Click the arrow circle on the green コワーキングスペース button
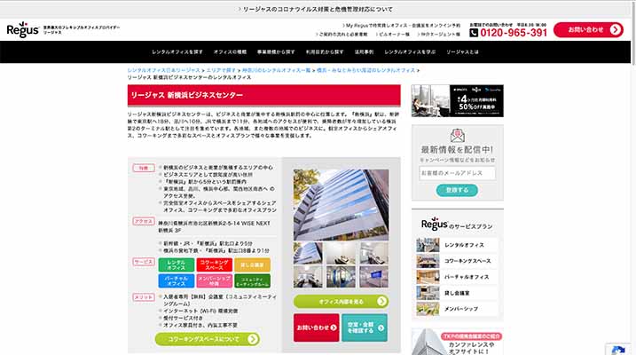This screenshot has height=355, width=636. click(253, 339)
